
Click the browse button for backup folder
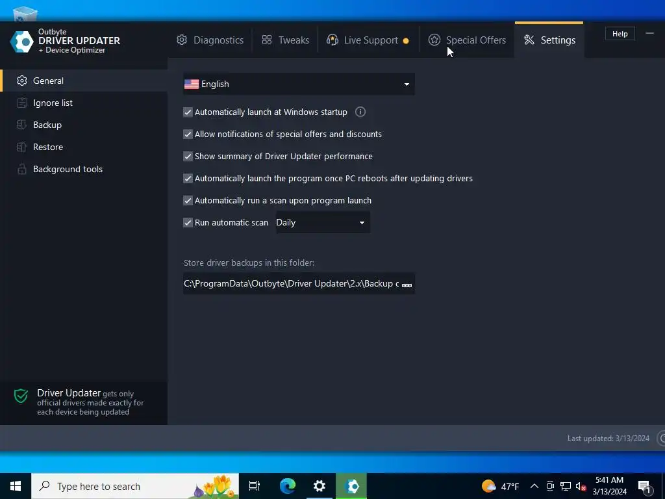pos(407,285)
